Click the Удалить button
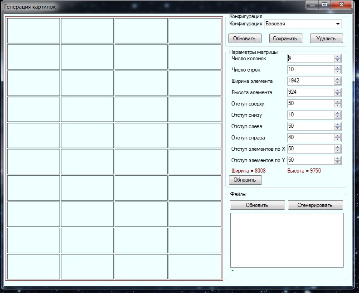This screenshot has height=293, width=359. 326,38
